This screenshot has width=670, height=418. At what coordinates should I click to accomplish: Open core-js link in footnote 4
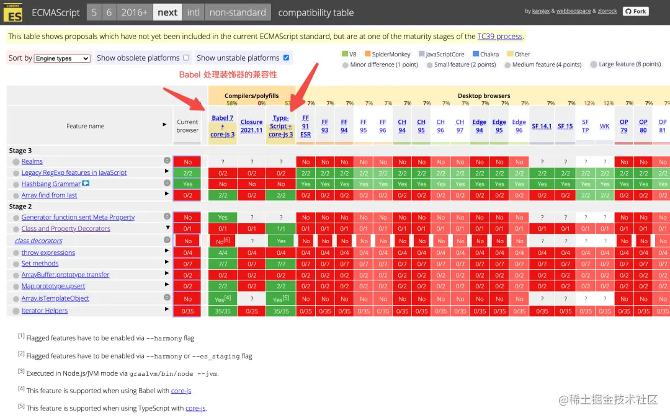coord(181,391)
